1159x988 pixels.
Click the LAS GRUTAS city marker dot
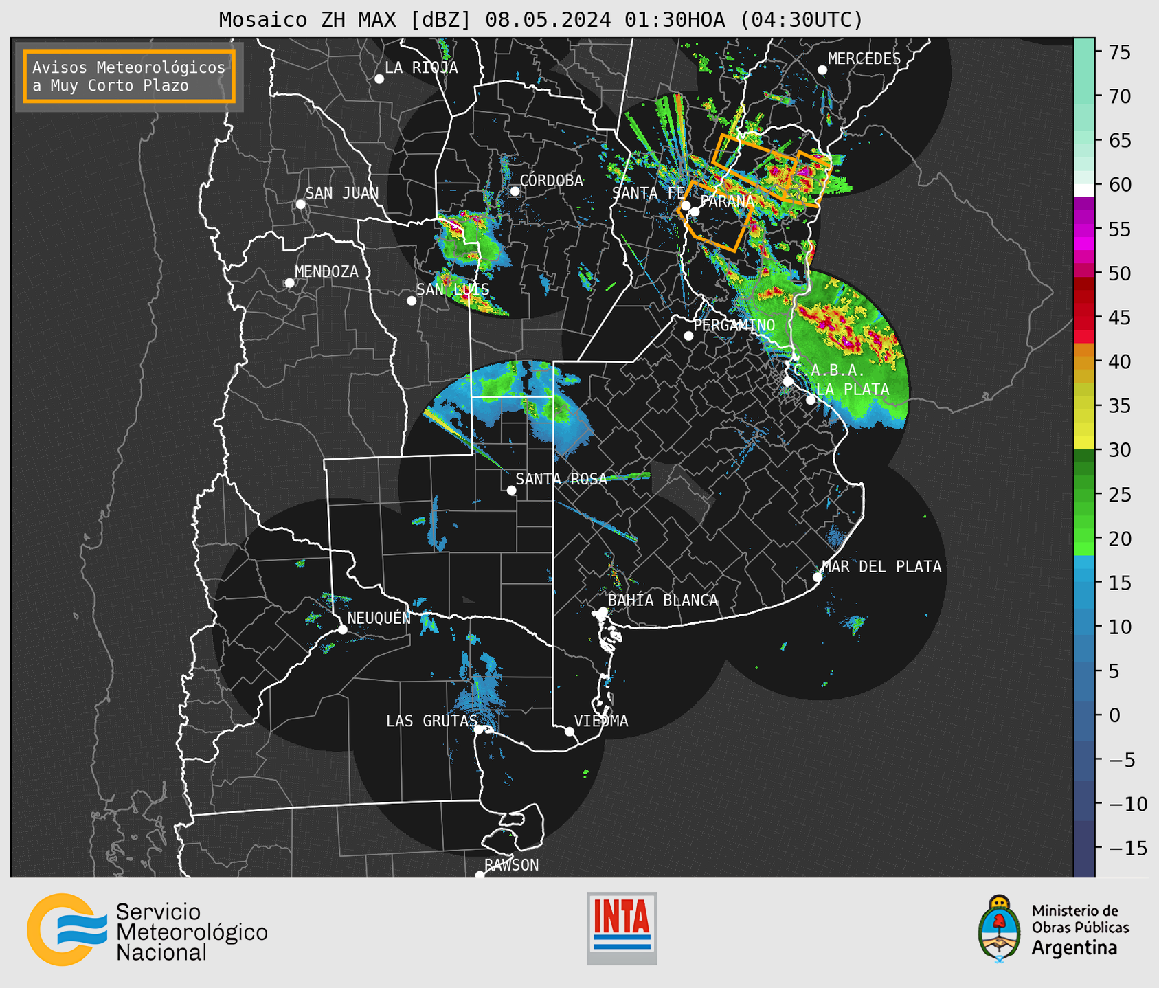point(479,730)
